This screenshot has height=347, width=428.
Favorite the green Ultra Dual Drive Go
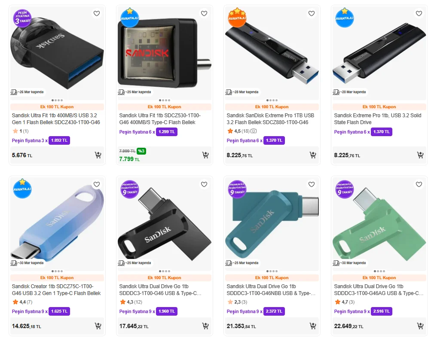(x=419, y=184)
